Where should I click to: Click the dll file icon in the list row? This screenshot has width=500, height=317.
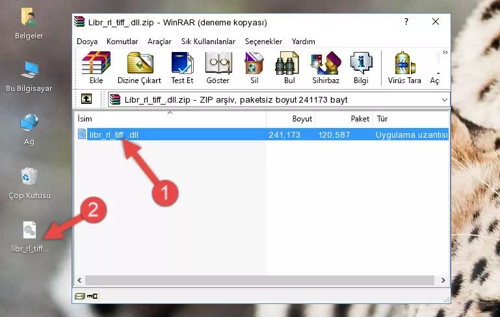tap(82, 134)
